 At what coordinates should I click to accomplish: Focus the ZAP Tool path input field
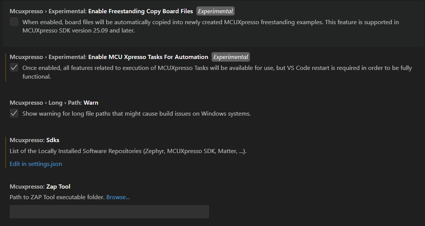tap(109, 211)
